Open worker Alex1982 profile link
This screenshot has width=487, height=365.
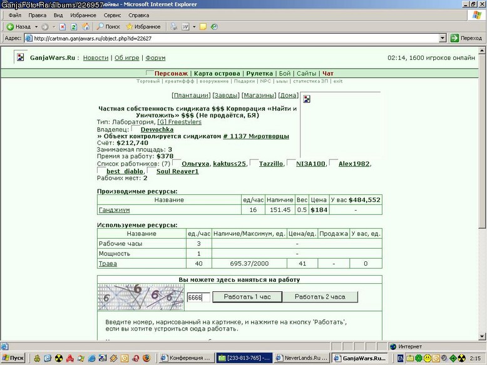coord(354,164)
